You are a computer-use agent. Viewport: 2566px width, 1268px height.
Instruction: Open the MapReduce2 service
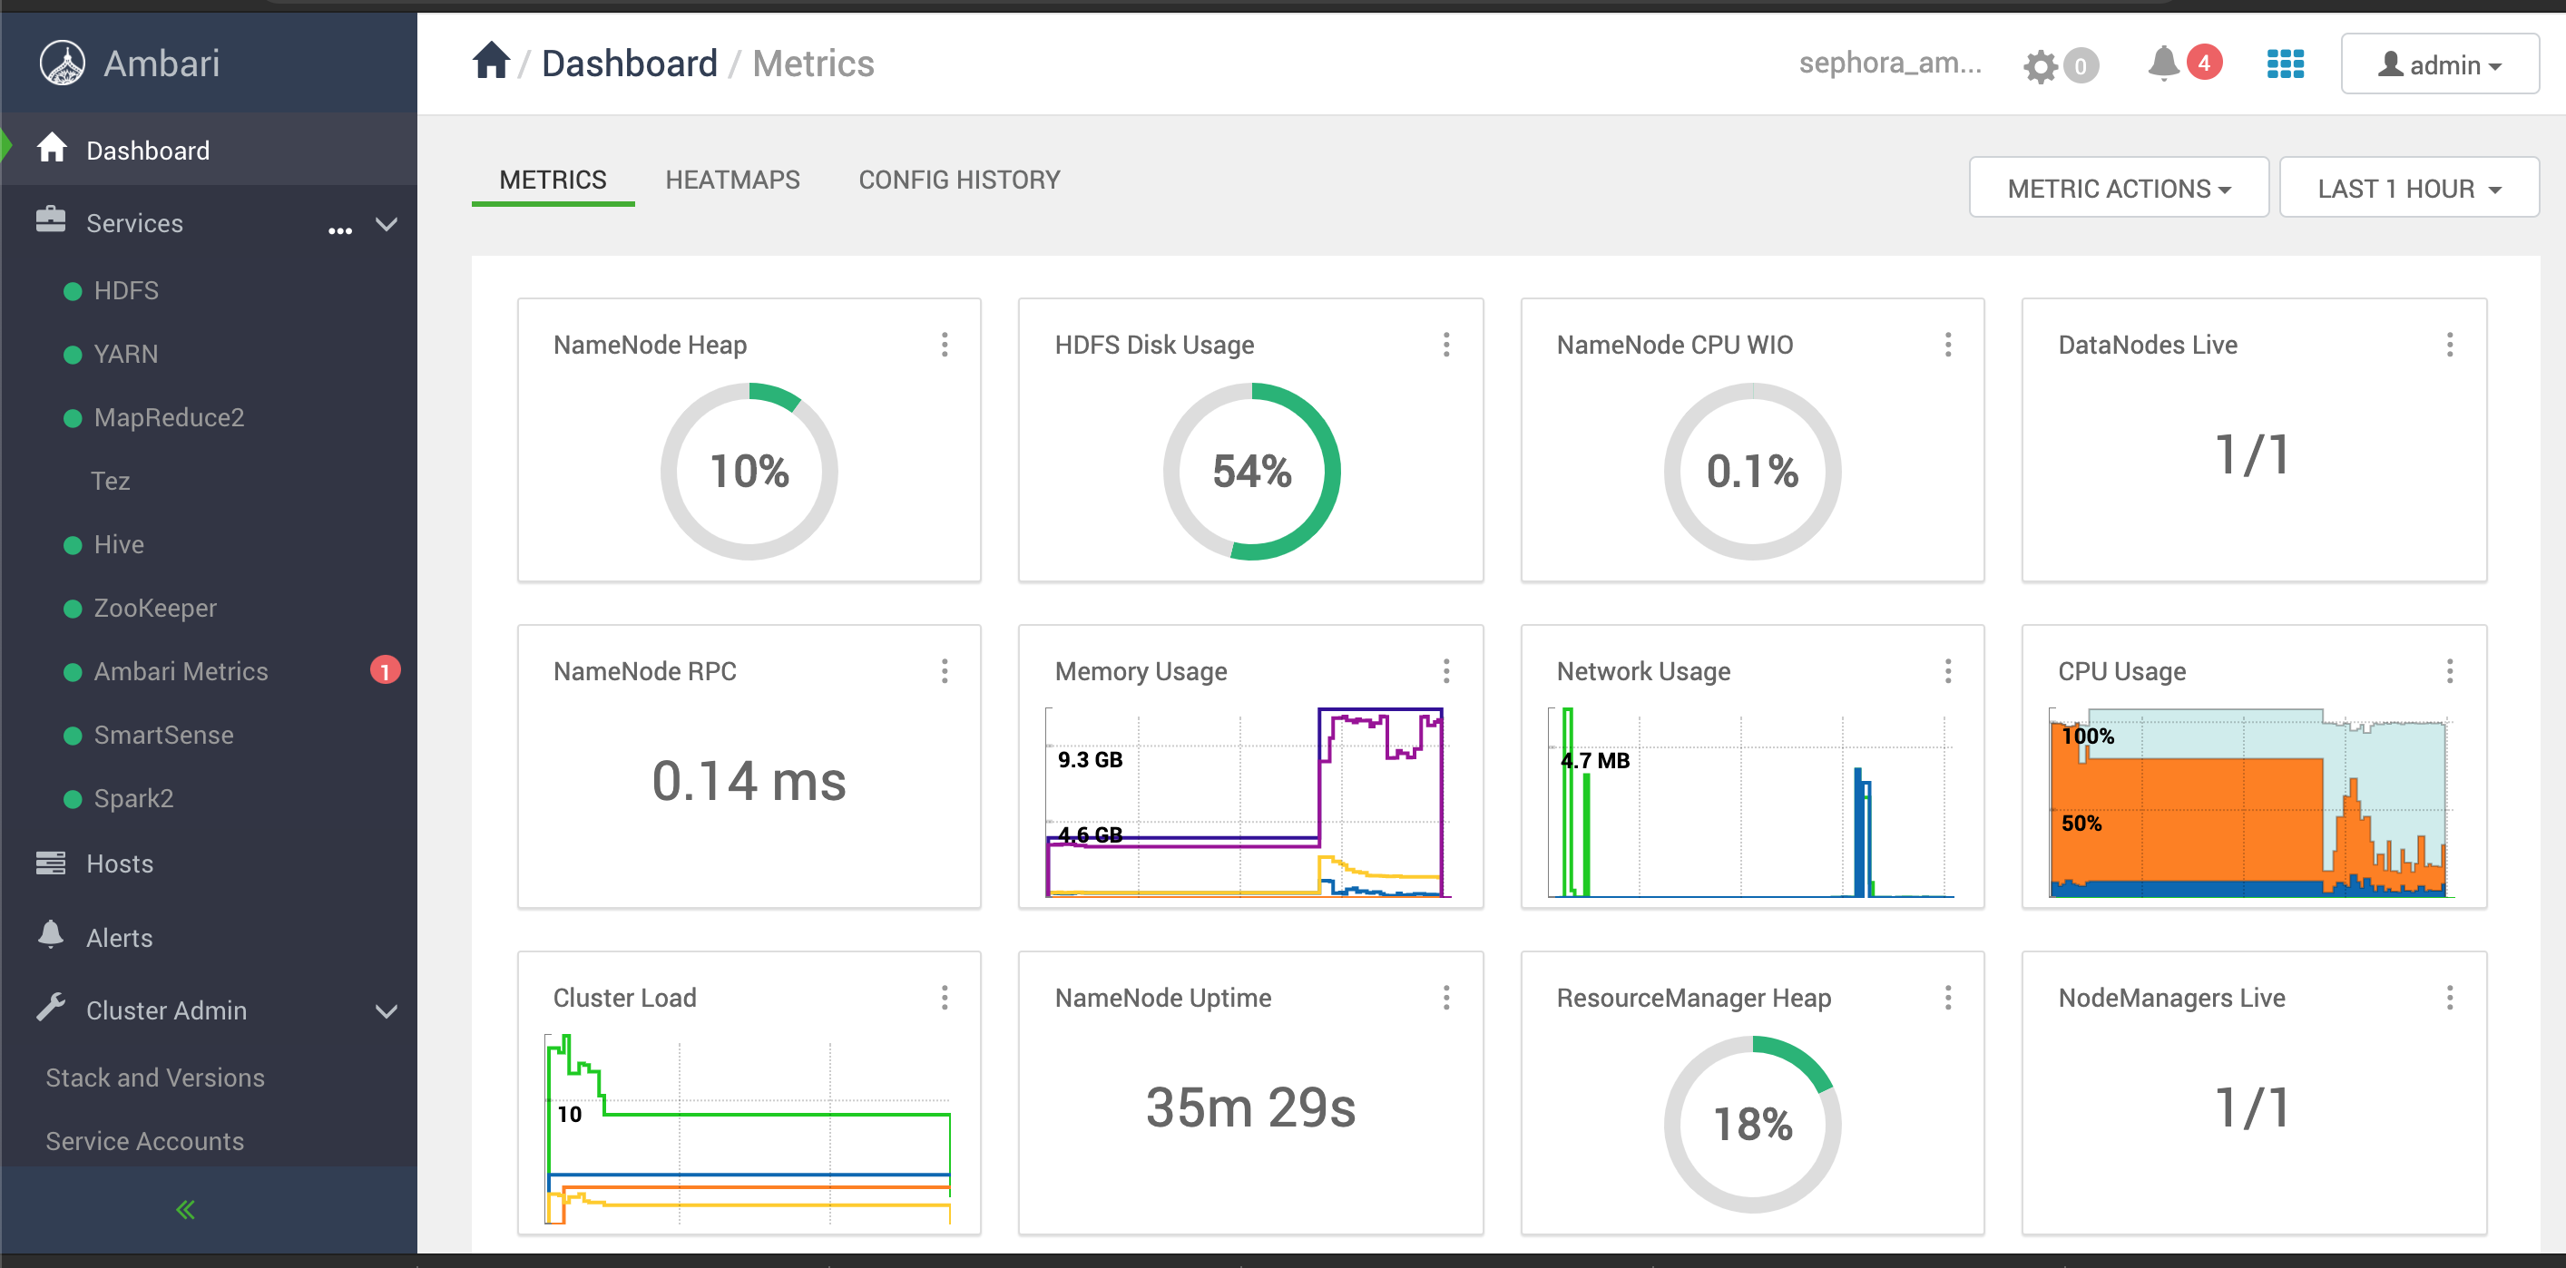coord(170,417)
